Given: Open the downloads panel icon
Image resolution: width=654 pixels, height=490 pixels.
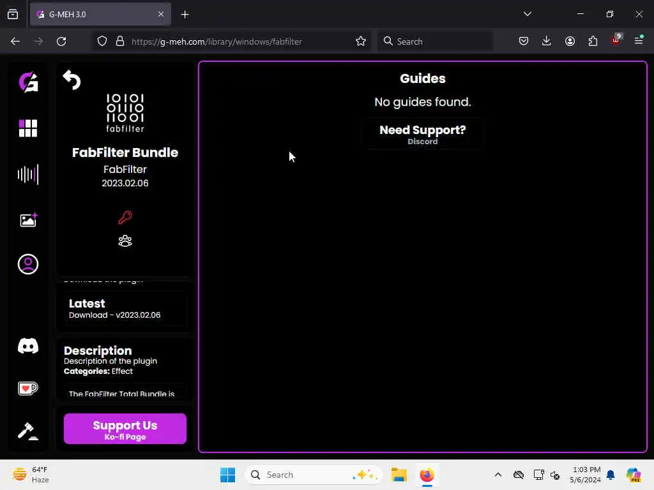Looking at the screenshot, I should point(547,41).
